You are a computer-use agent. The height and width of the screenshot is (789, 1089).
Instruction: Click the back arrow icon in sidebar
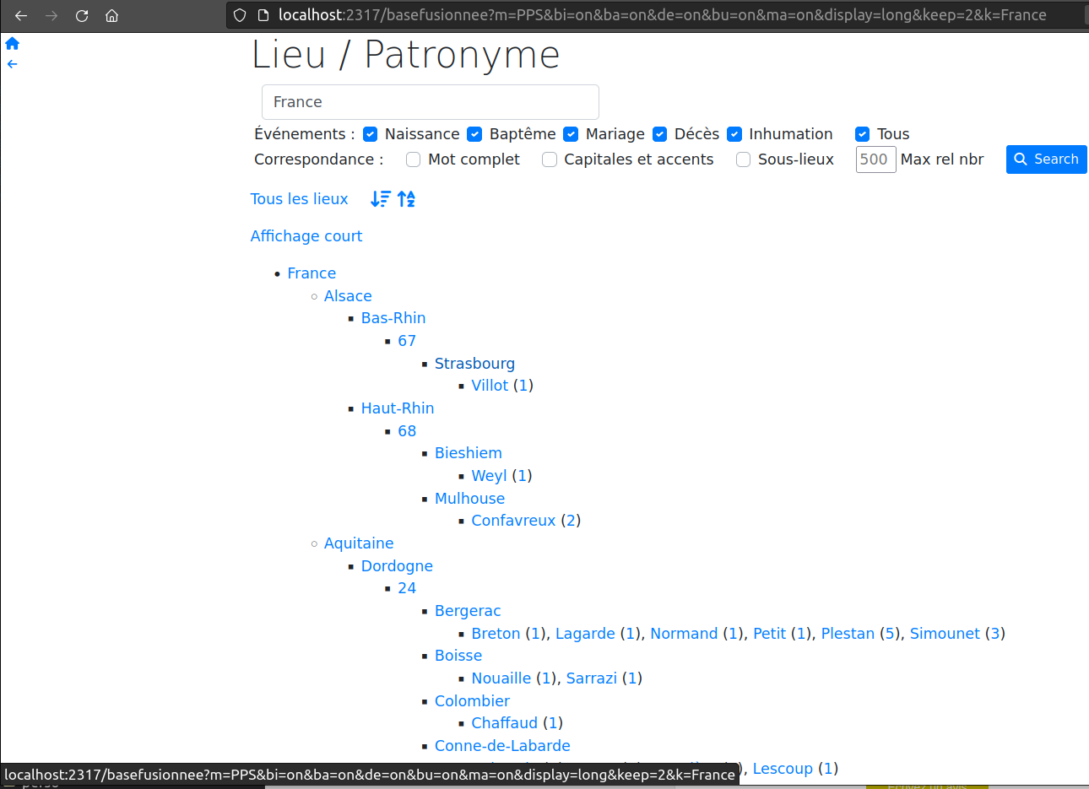pyautogui.click(x=12, y=64)
